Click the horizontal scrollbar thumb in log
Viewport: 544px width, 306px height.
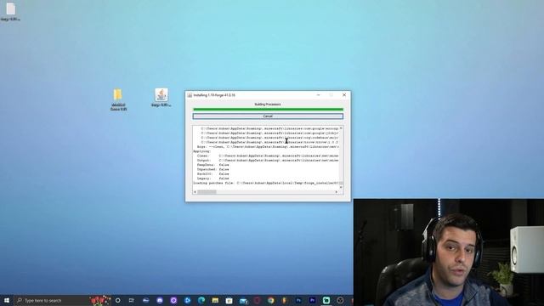click(207, 192)
